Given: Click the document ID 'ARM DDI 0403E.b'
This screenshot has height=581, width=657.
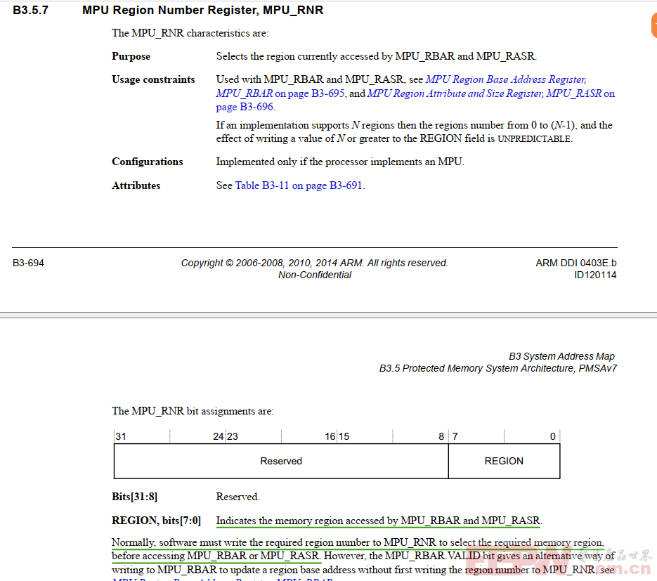Looking at the screenshot, I should [576, 263].
